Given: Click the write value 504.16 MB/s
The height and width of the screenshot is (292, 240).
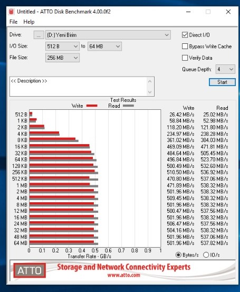Looking at the screenshot, I should click(x=180, y=230).
